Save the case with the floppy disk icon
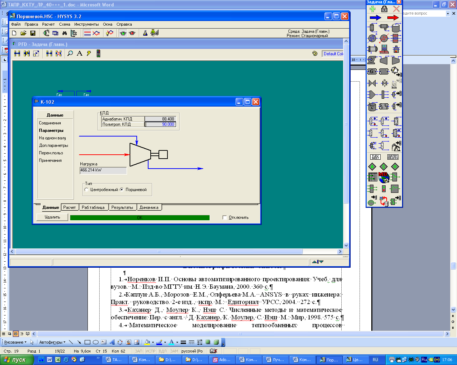Screen dimensions: 457x365 (x=33, y=33)
